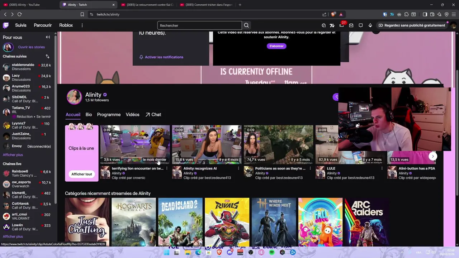Activer les notifications bell toggle

tap(161, 57)
